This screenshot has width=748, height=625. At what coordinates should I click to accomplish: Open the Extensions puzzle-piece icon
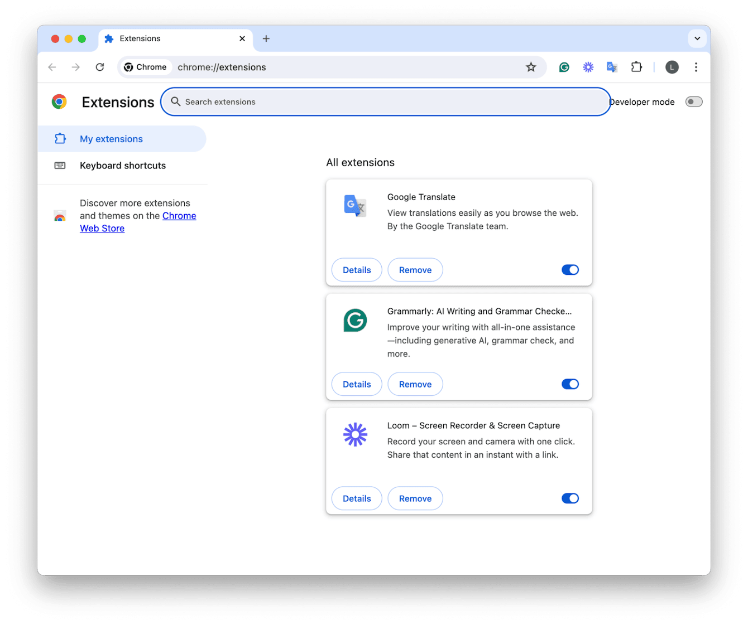(x=636, y=67)
